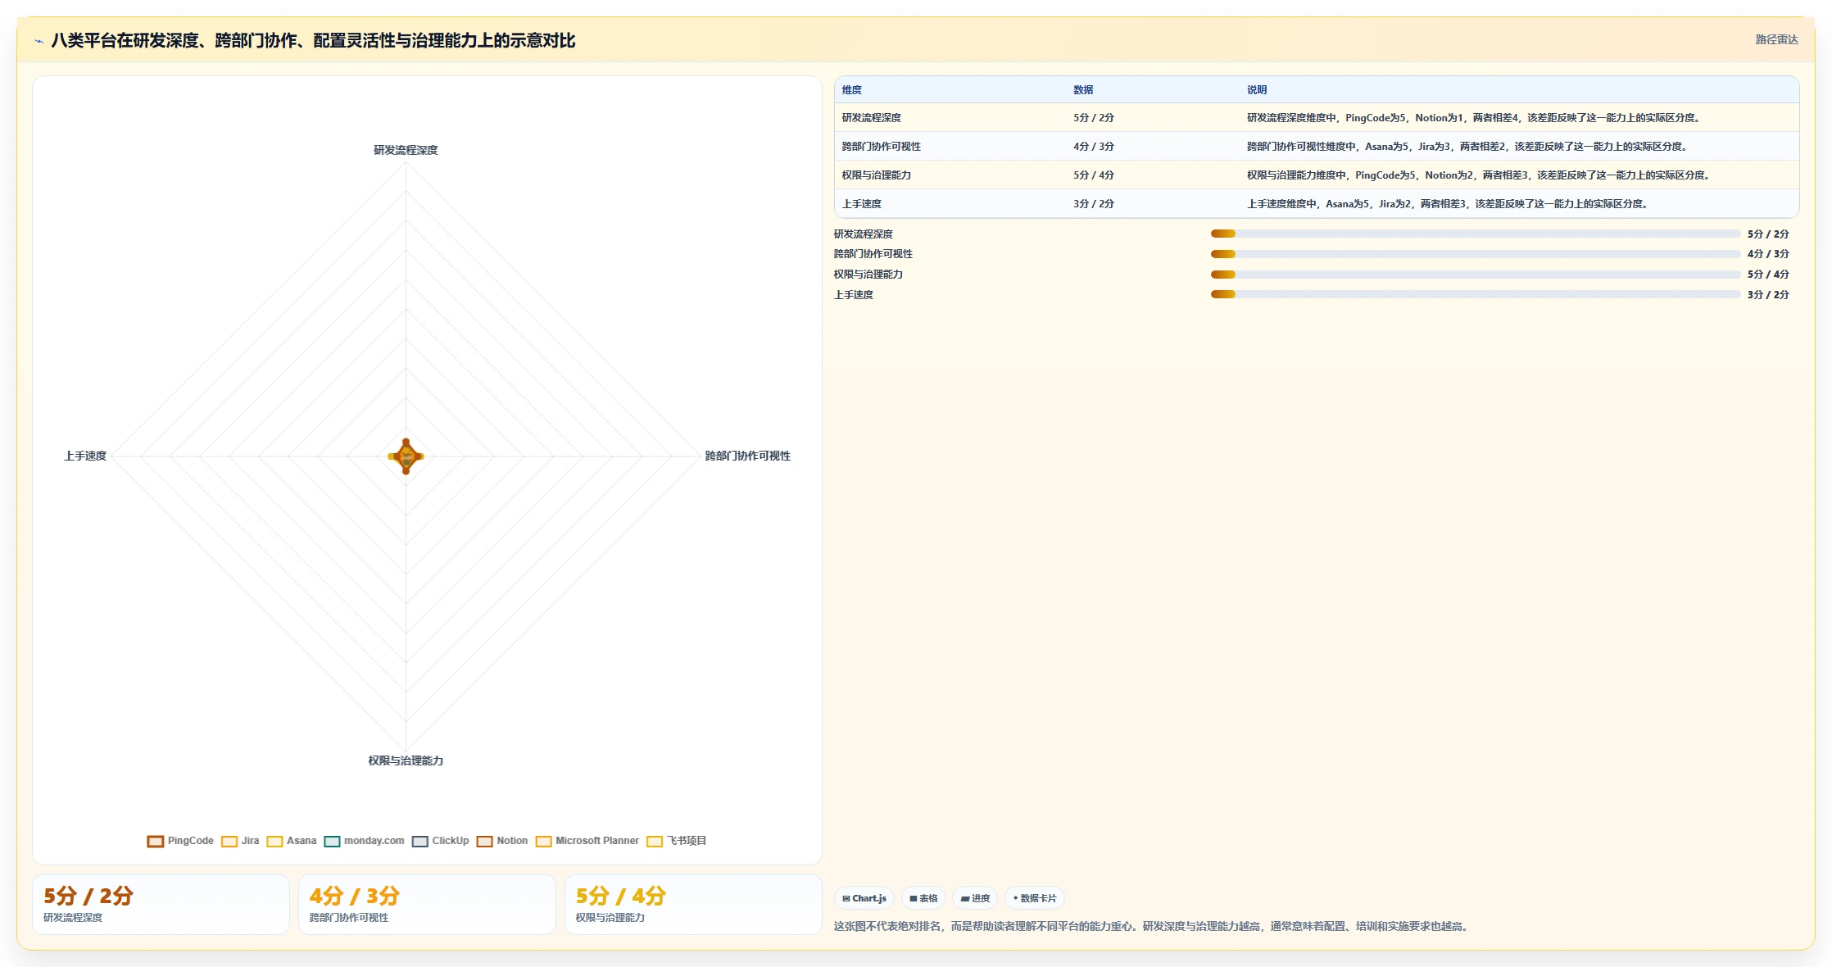Click the 跨部门协作可视性 progress bar

pyautogui.click(x=1475, y=254)
